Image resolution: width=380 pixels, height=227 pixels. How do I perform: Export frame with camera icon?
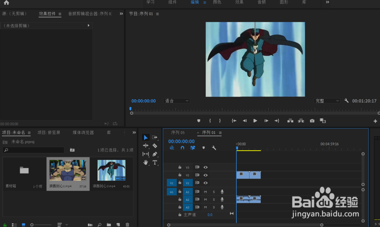(312, 121)
